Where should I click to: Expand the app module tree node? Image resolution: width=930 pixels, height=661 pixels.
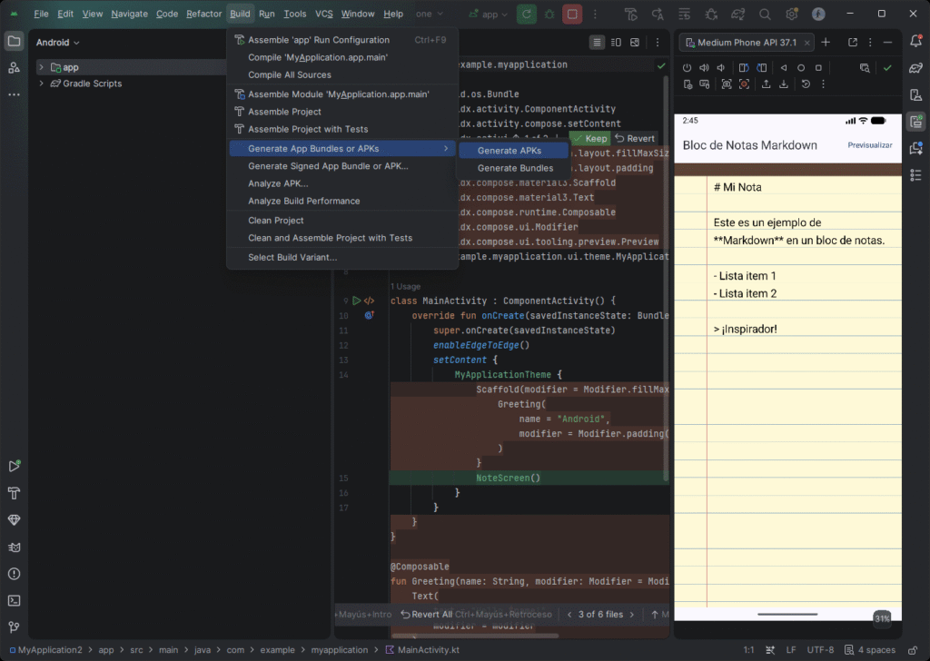click(x=41, y=67)
